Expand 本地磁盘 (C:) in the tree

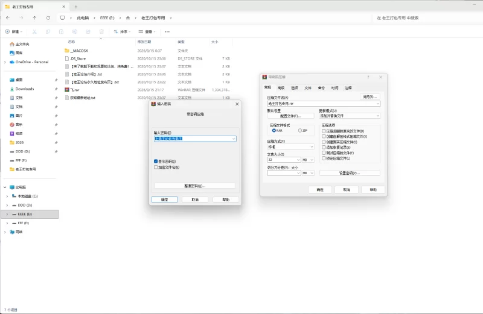(x=7, y=196)
